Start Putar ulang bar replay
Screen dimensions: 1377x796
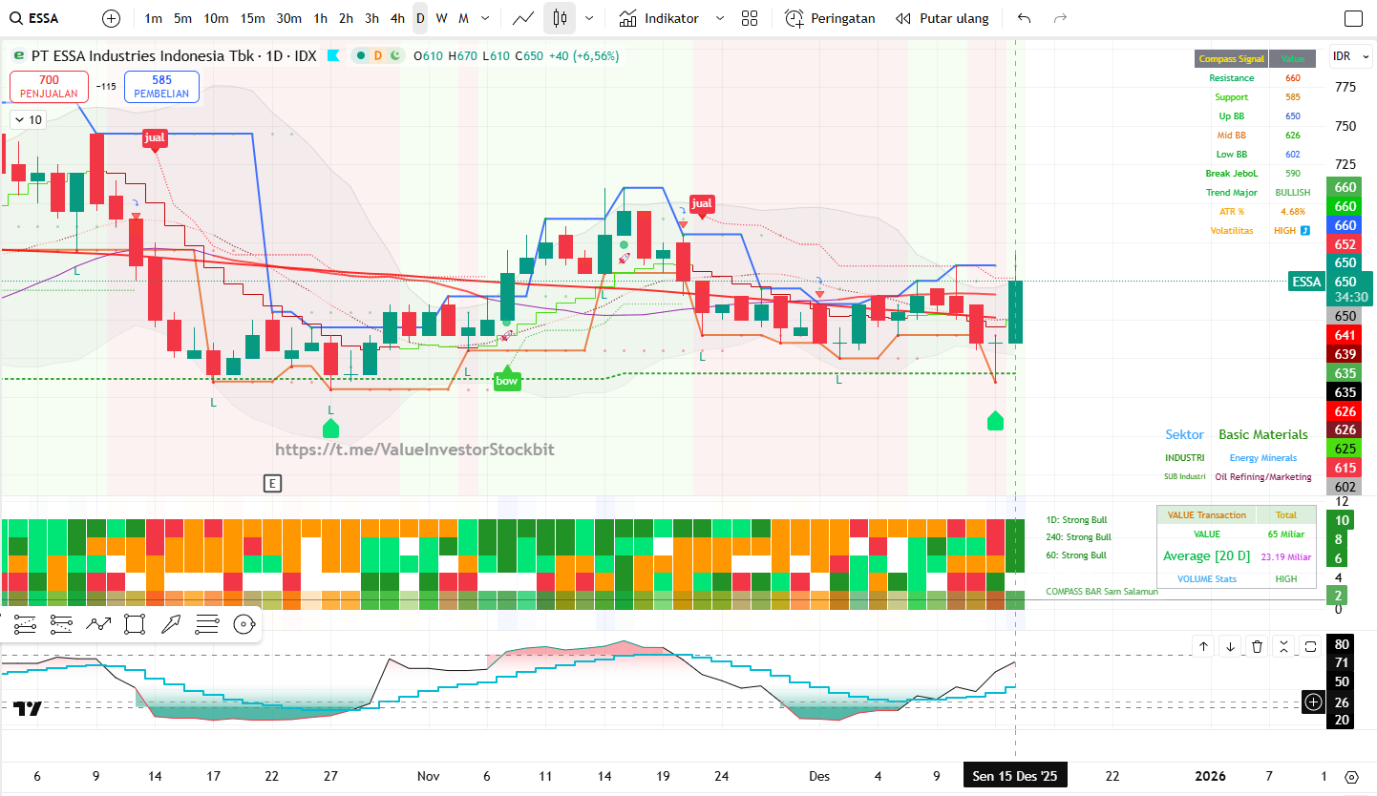pos(942,18)
